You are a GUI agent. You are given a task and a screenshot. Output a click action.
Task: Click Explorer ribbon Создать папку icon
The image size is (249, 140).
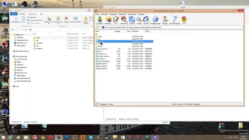tap(86, 20)
